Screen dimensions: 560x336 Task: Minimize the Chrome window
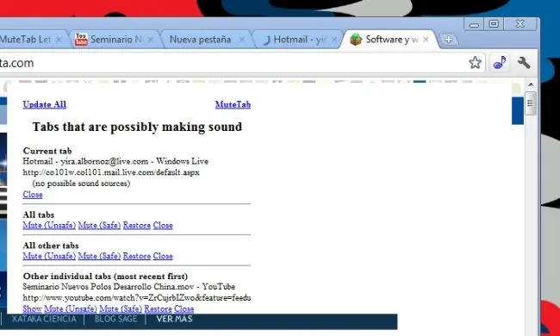tap(474, 24)
